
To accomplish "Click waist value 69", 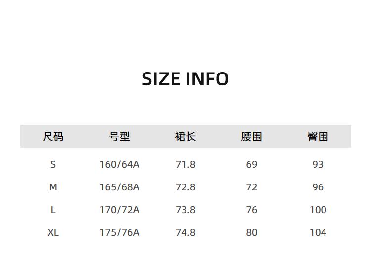I will (x=251, y=164).
